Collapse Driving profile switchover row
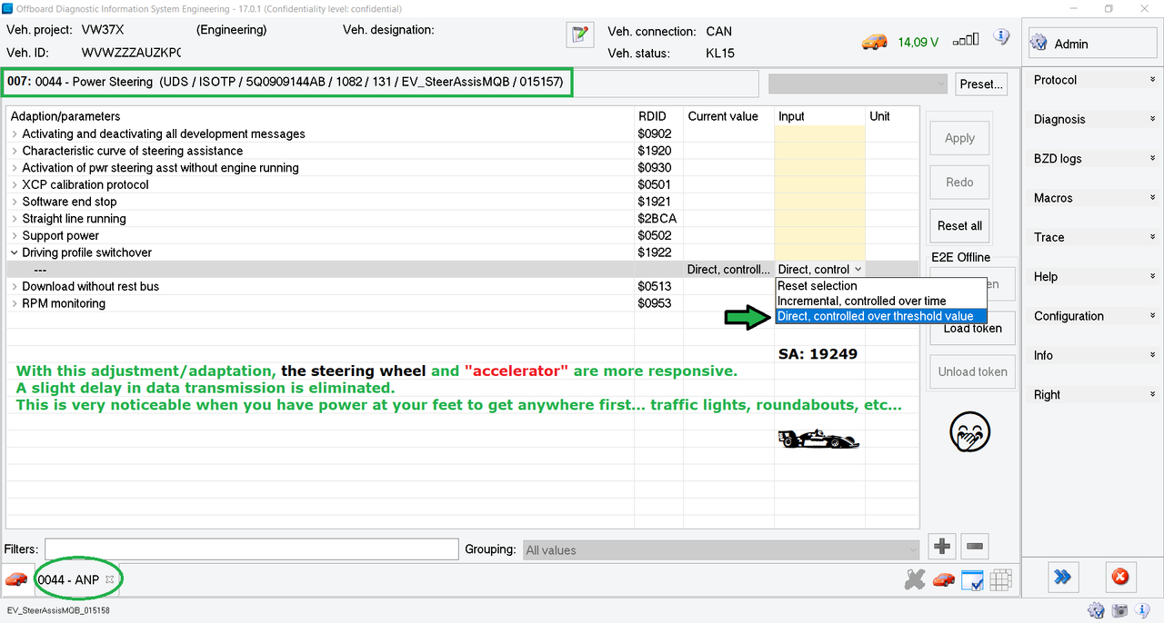This screenshot has width=1164, height=623. [x=15, y=252]
